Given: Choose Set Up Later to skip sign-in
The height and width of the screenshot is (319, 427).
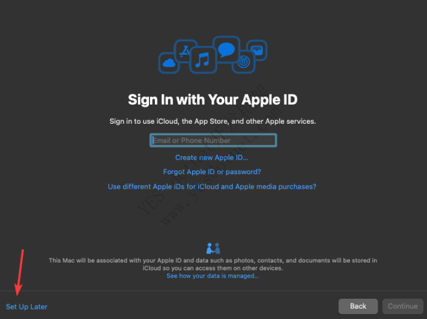Looking at the screenshot, I should pyautogui.click(x=26, y=306).
